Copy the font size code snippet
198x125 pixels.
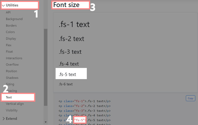tap(190, 98)
